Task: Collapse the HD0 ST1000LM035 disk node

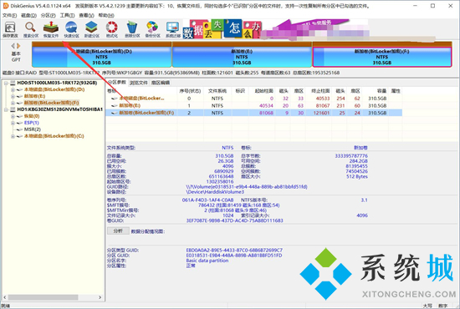Action: [6, 84]
